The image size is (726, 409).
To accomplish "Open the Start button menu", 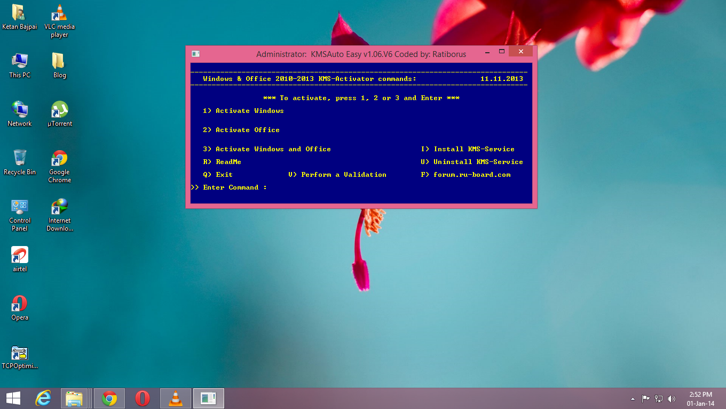I will click(12, 398).
